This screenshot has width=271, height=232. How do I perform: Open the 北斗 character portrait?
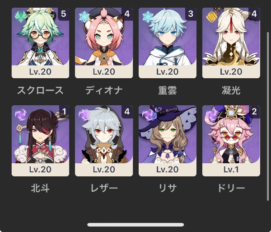[x=40, y=141]
